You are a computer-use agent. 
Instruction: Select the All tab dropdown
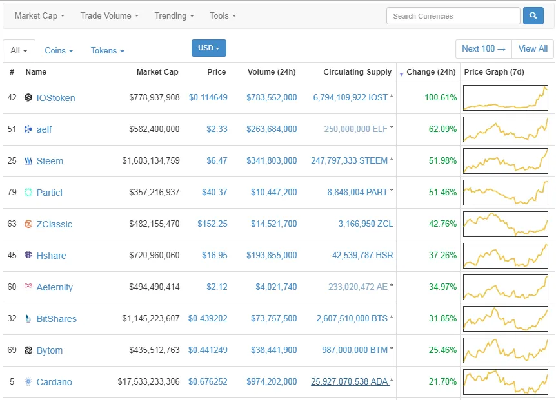pos(19,51)
